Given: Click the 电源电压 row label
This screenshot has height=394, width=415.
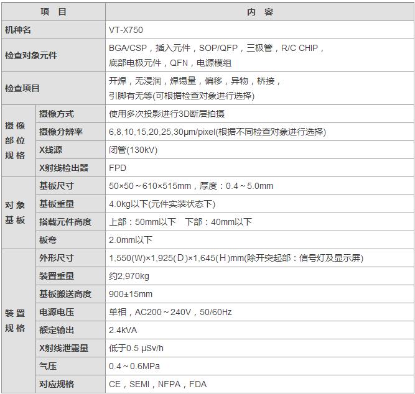Looking at the screenshot, I should coord(56,312).
